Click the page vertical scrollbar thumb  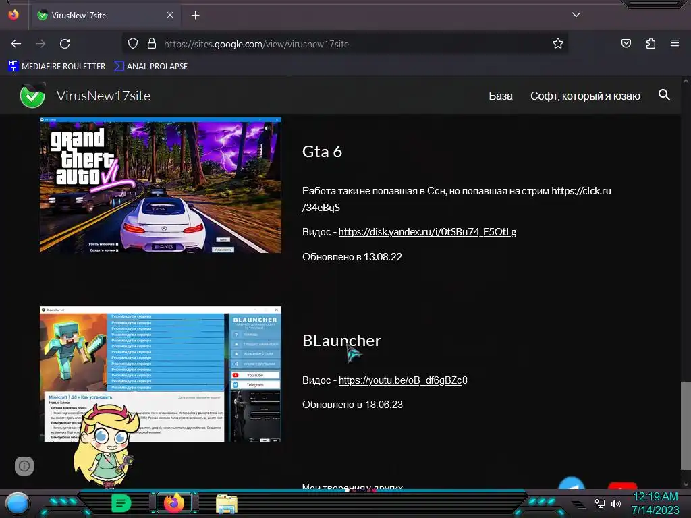point(686,426)
